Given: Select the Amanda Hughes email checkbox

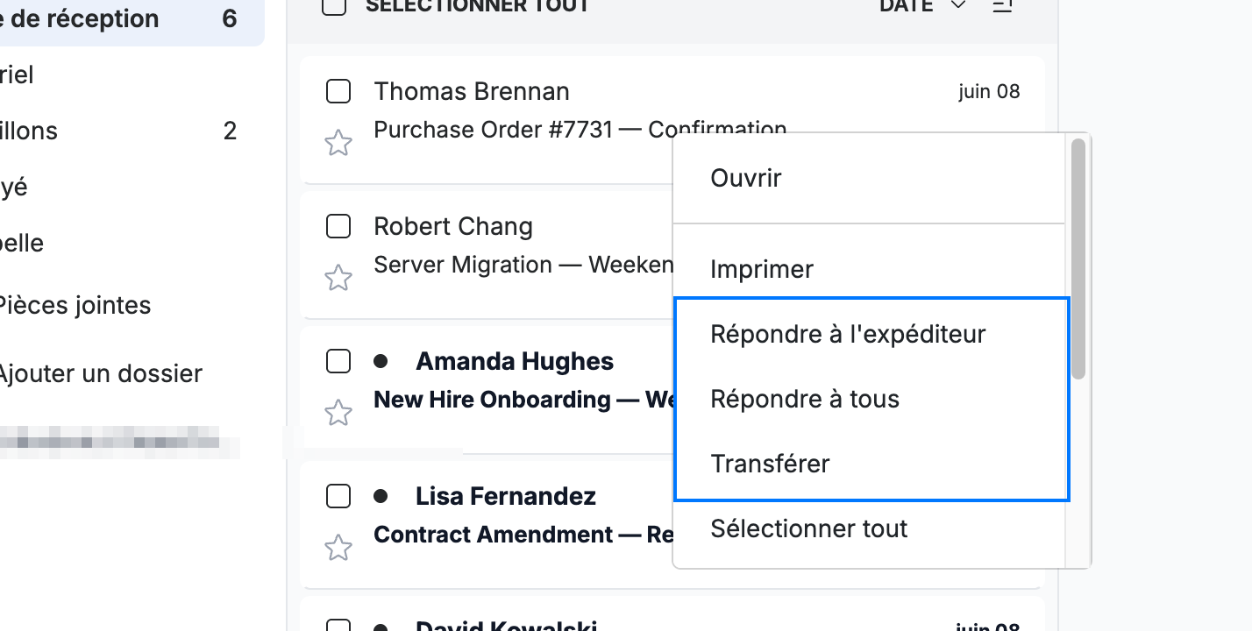Looking at the screenshot, I should coord(338,361).
